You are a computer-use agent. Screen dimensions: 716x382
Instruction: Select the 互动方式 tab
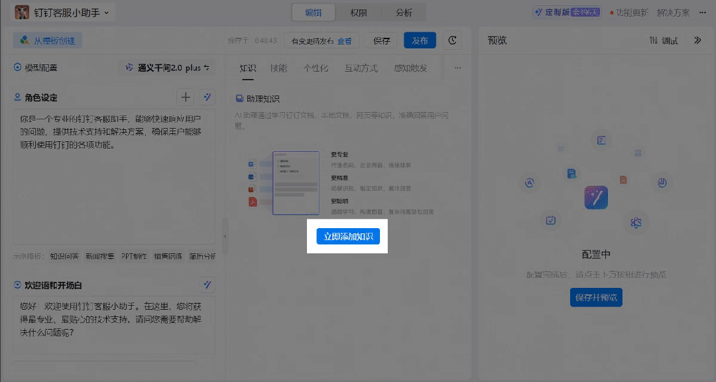pos(361,68)
